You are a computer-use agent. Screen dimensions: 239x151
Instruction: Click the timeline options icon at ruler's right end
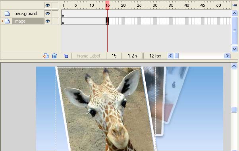(234, 5)
